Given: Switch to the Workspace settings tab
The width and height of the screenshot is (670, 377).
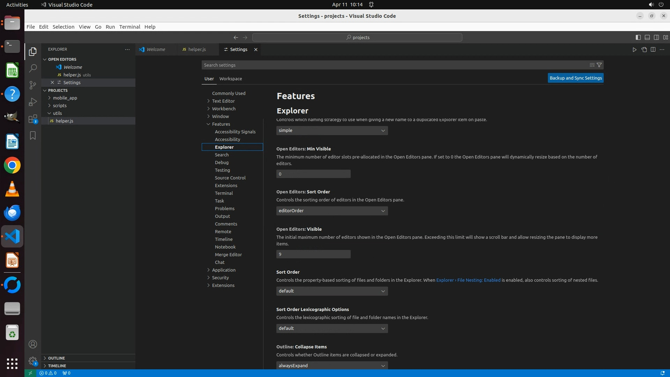Looking at the screenshot, I should pyautogui.click(x=230, y=79).
